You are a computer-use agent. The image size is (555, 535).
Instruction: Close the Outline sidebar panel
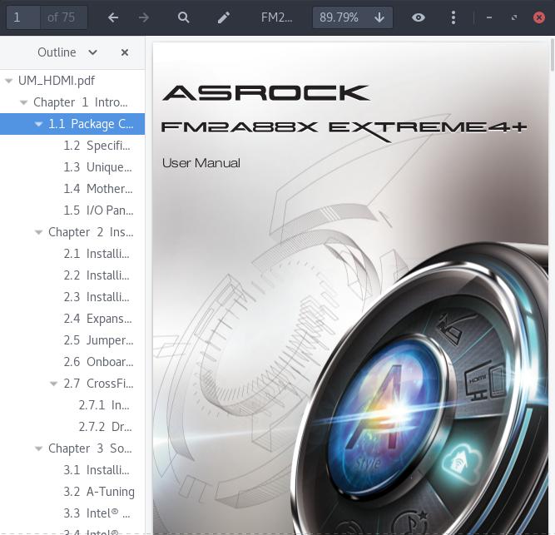tap(125, 52)
